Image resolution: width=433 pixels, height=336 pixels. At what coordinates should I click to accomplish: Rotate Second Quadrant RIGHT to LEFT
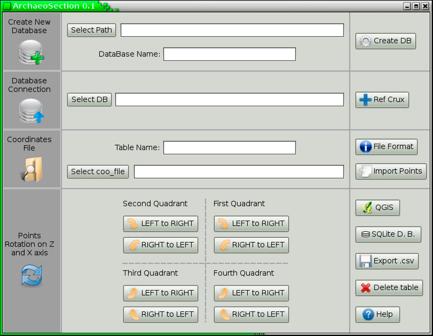pos(161,245)
